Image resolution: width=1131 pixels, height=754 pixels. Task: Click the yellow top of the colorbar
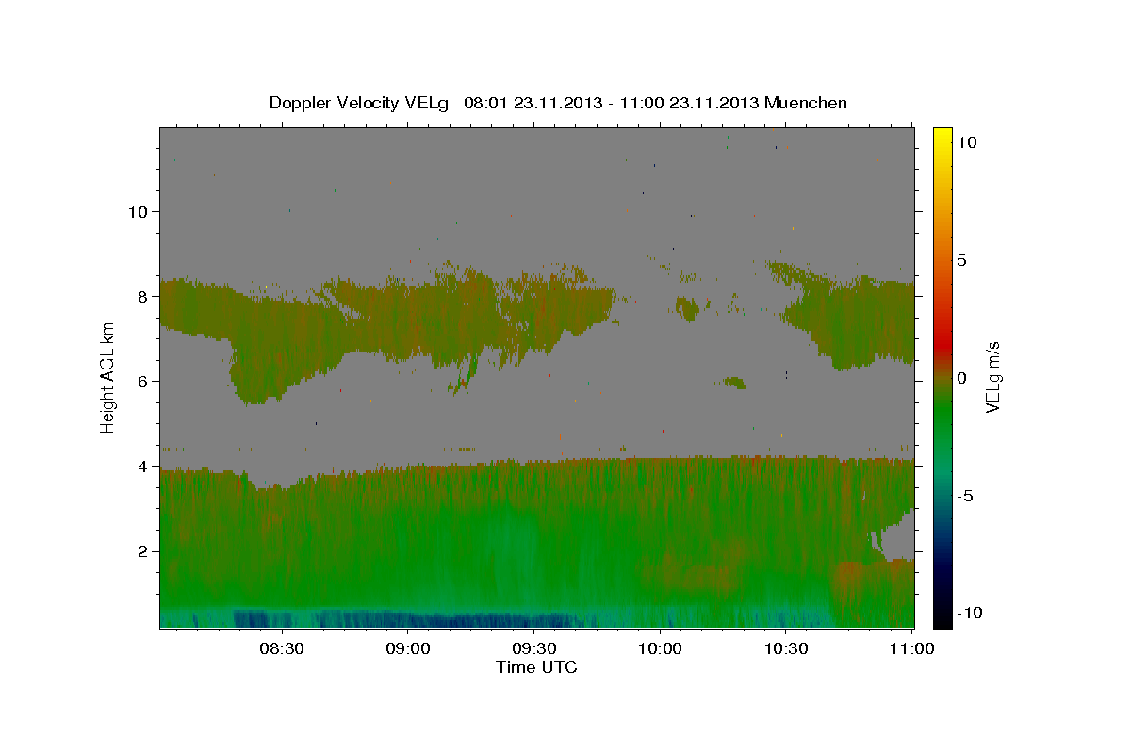tap(942, 134)
